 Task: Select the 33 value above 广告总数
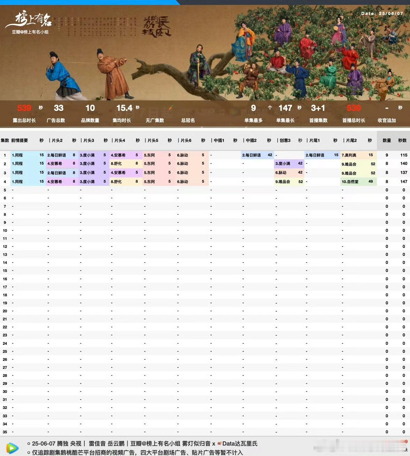point(59,108)
